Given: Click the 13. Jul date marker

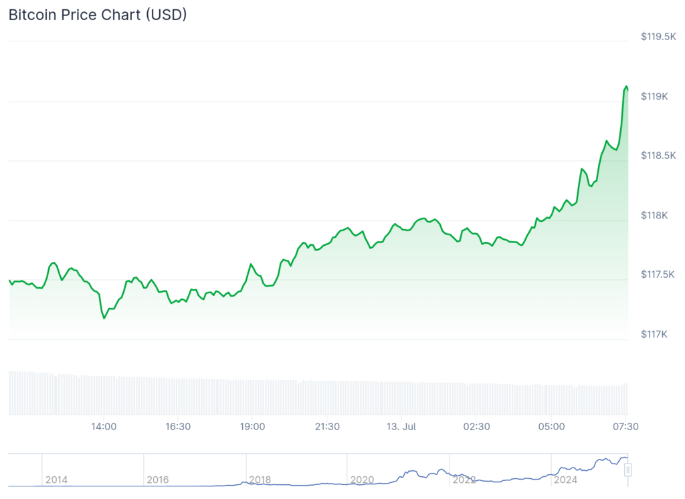Looking at the screenshot, I should [x=402, y=426].
